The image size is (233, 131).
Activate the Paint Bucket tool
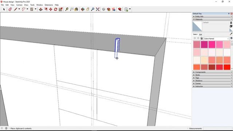pyautogui.click(x=76, y=9)
